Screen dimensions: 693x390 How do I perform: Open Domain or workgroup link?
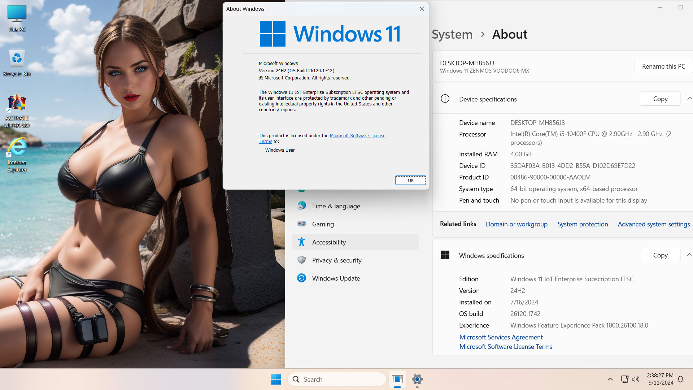517,224
